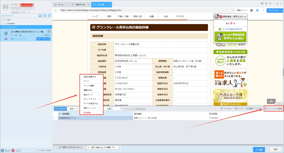Open the three-dot more options menu
This screenshot has height=153, width=284.
click(x=263, y=11)
